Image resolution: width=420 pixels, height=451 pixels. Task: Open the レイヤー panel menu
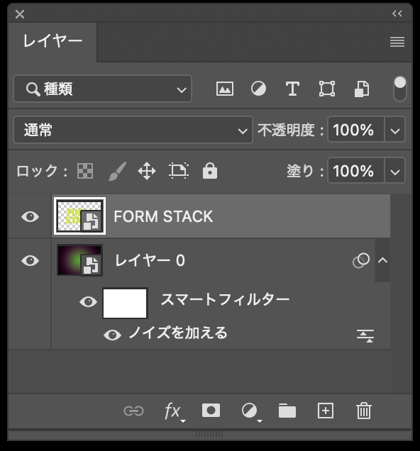pos(397,42)
